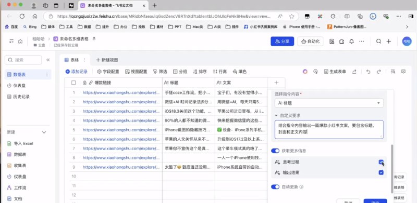The width and height of the screenshot is (417, 203).
Task: Open browser downloads icon
Action: coord(373,16)
